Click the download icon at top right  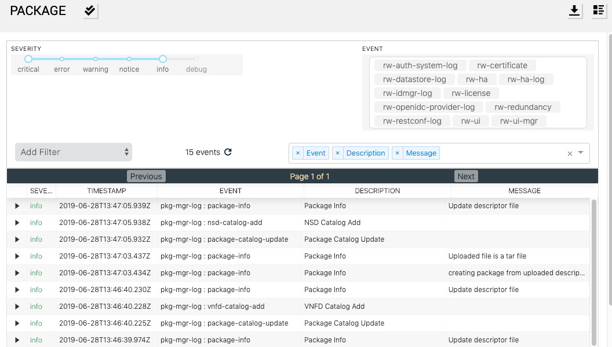574,10
